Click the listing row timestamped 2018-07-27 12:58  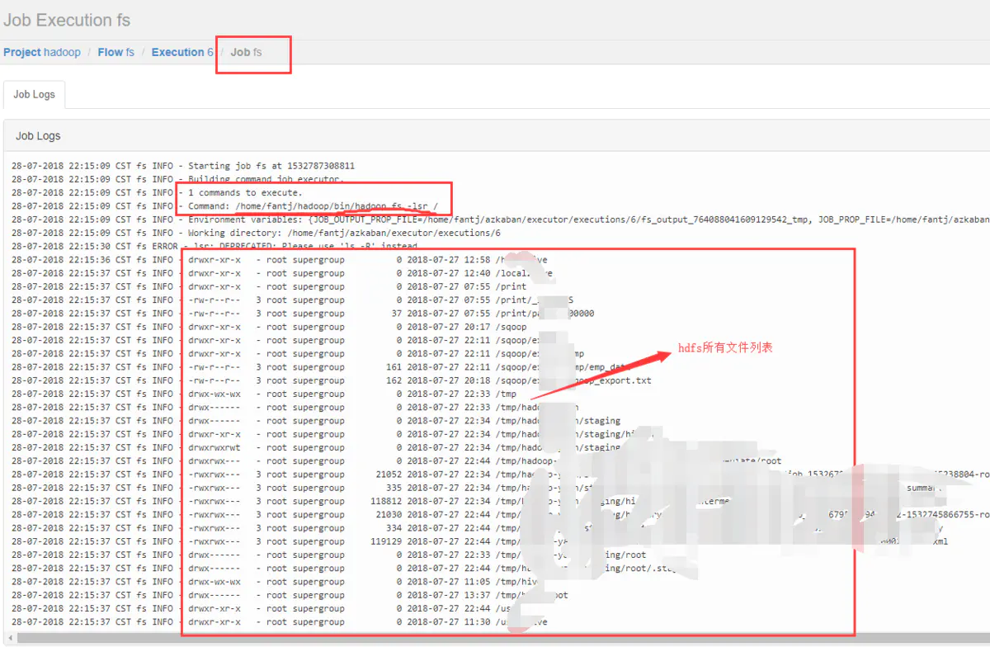pos(280,260)
